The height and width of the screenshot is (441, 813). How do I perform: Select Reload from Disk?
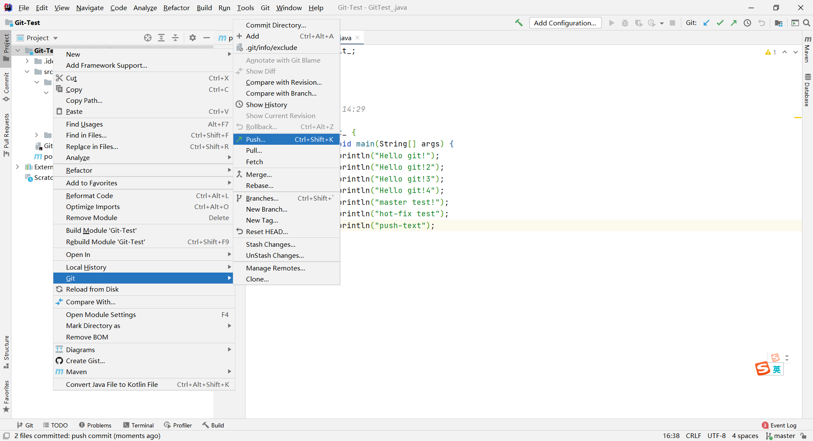click(x=144, y=289)
